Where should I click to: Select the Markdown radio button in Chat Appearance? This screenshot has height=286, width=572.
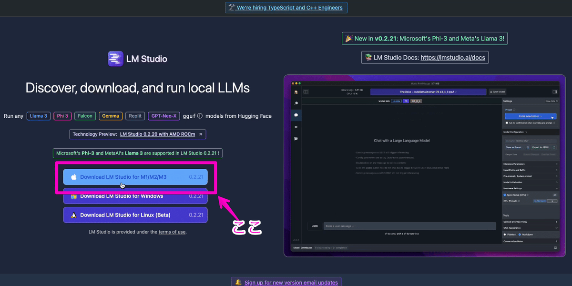click(x=520, y=234)
